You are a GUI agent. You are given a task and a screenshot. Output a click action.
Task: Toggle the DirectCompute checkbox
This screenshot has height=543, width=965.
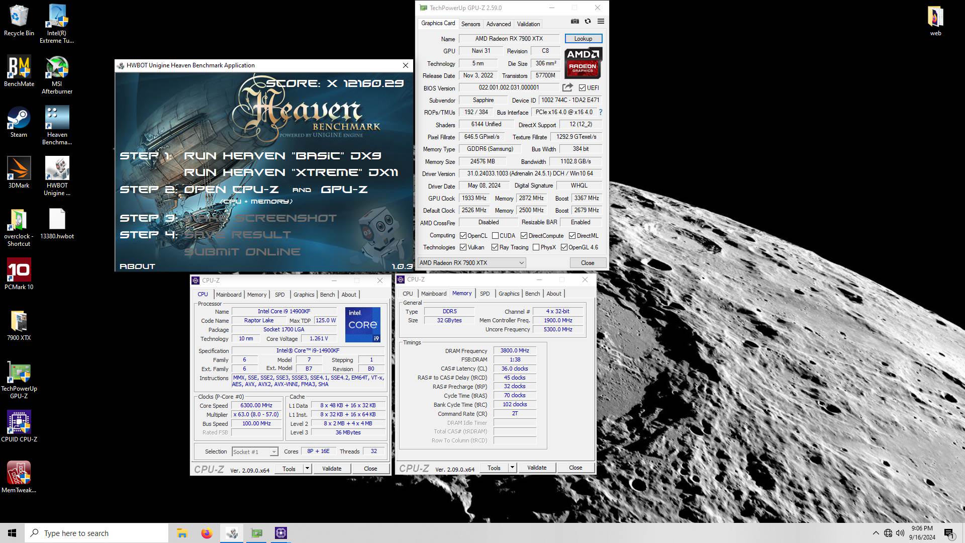tap(524, 236)
